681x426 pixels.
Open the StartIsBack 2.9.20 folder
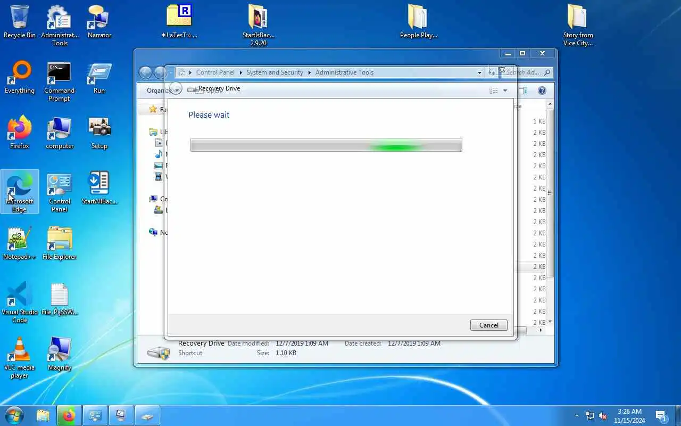(259, 26)
